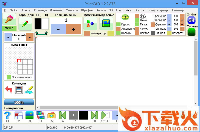Decrease the Спираль 0.0 value
The width and height of the screenshot is (200, 132).
169,29
